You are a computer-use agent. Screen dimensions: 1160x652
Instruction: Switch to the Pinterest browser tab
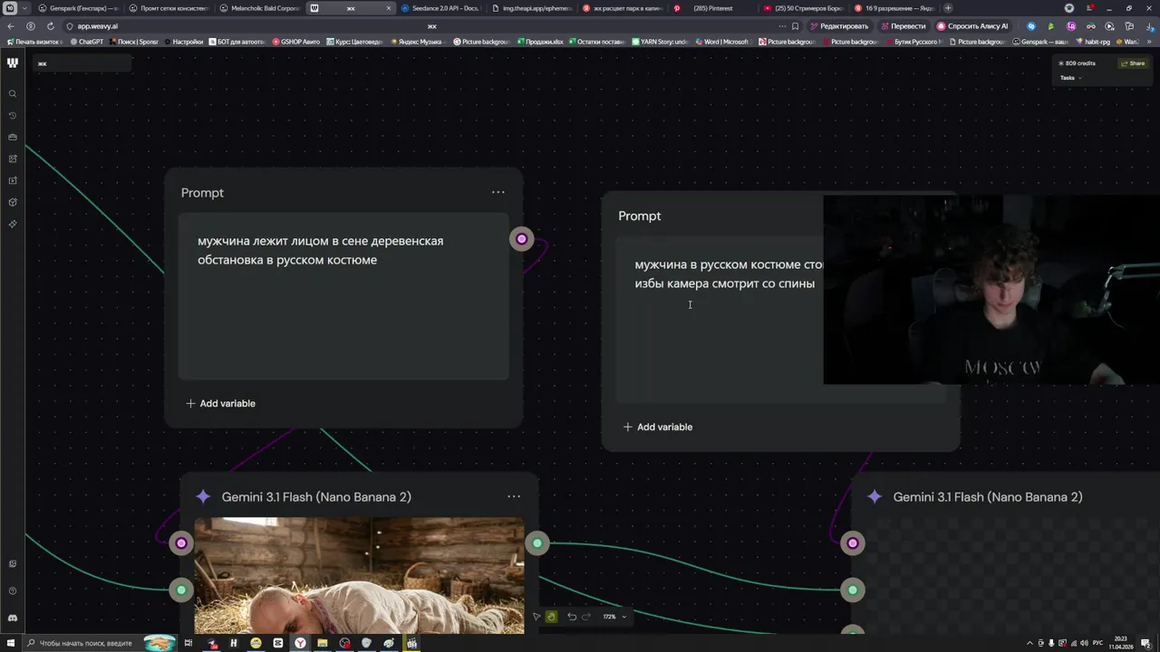711,8
